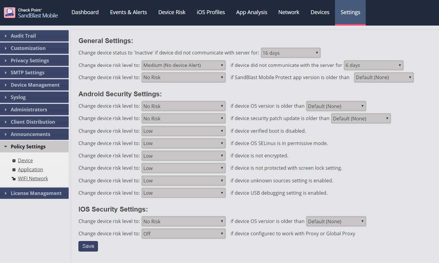Screen dimensions: 439x263
Task: Expand the Administrators section
Action: 34,110
